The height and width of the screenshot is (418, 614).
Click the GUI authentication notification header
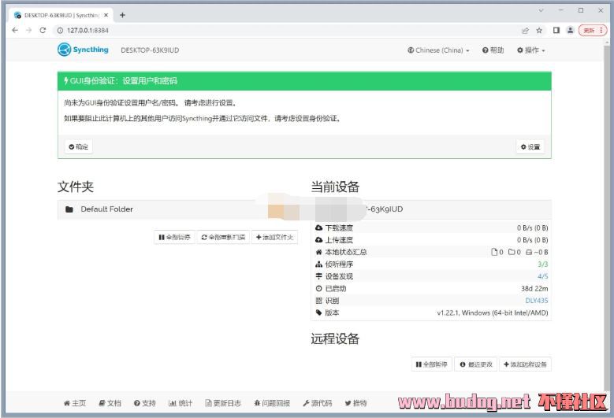coord(304,81)
